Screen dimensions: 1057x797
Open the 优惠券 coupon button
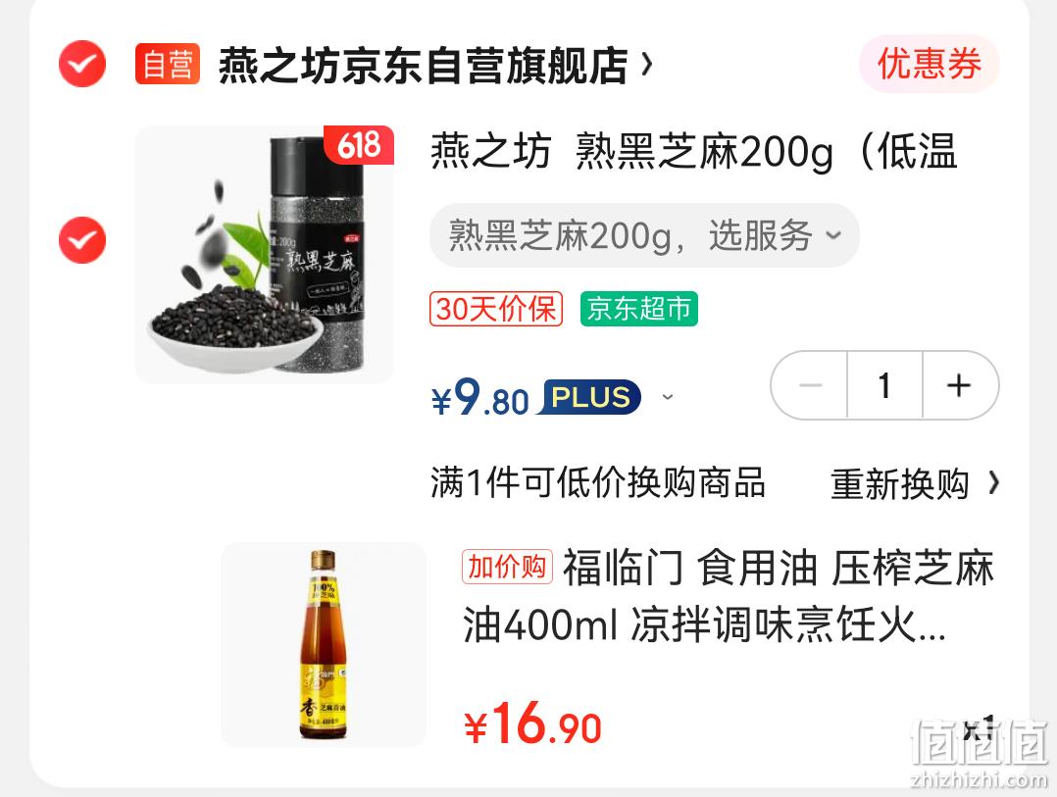[929, 65]
